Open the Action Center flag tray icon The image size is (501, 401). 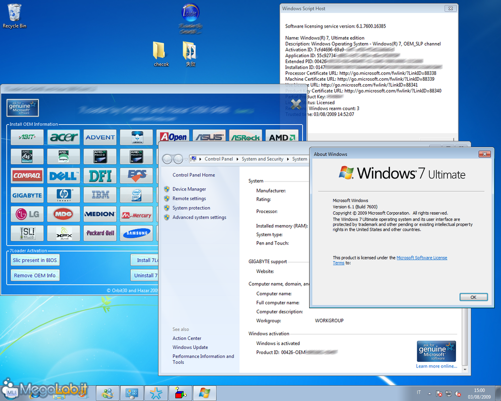coord(439,394)
